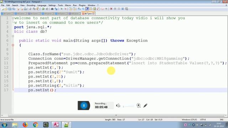This screenshot has height=128, width=228.
Task: Open the Replace toolbar icon
Action: [56, 9]
